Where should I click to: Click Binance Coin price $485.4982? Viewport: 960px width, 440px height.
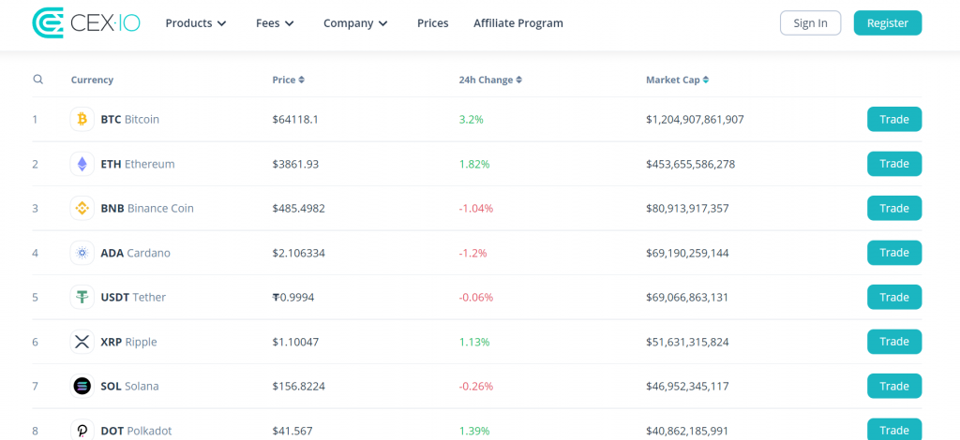(x=299, y=209)
